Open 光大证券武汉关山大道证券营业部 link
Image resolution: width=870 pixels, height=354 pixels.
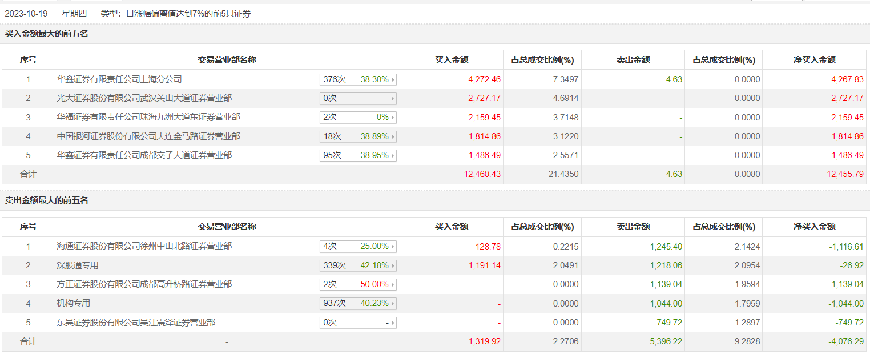[x=144, y=98]
